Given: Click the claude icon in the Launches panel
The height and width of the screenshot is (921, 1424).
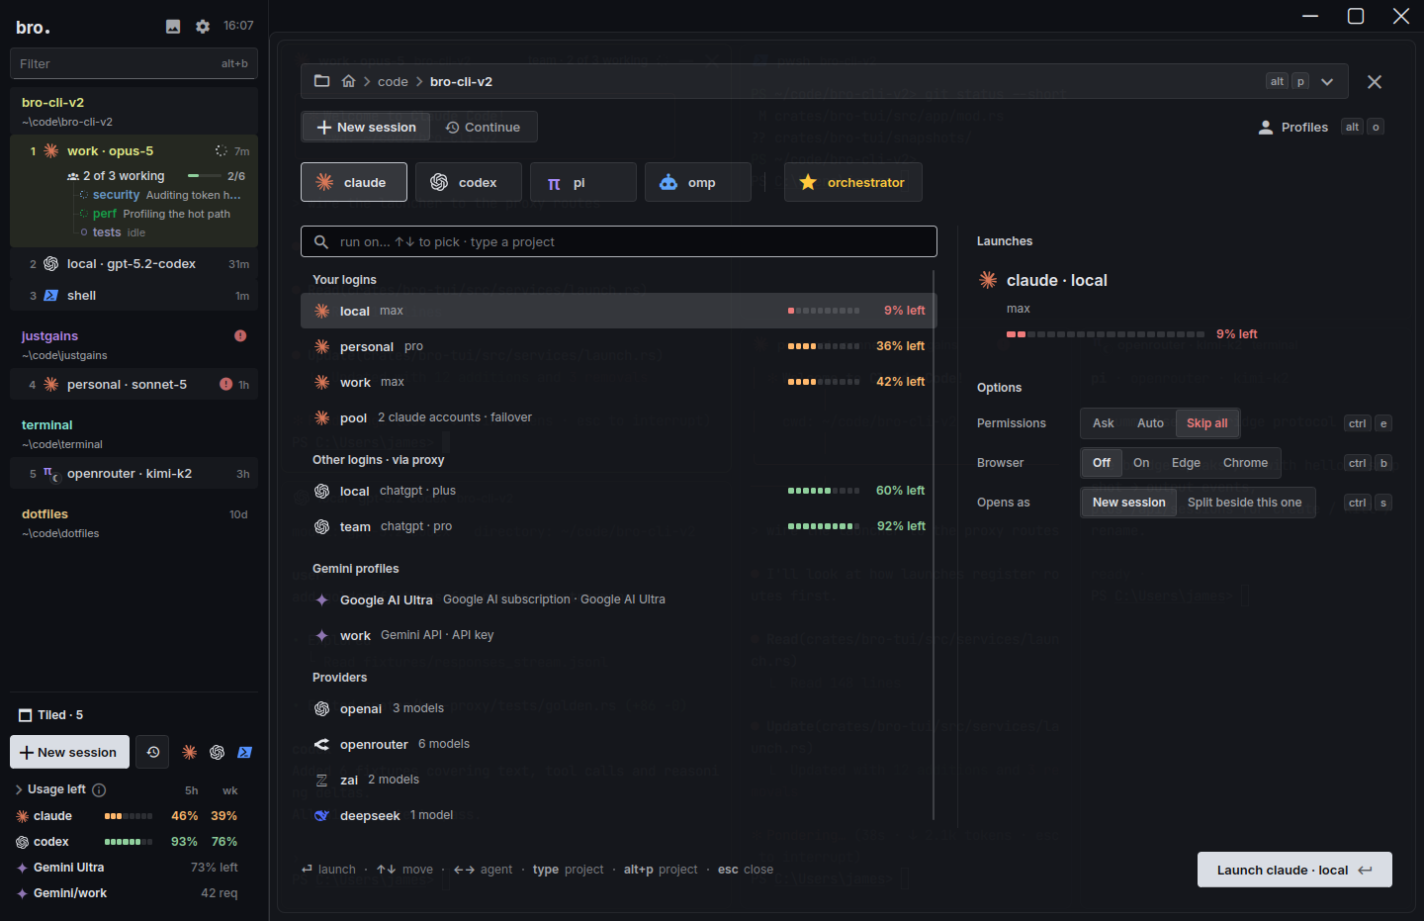Looking at the screenshot, I should [987, 280].
